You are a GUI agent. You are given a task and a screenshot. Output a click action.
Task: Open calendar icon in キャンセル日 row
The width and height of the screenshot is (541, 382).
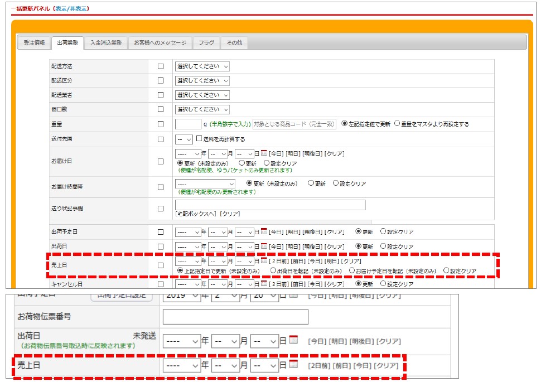pos(264,283)
